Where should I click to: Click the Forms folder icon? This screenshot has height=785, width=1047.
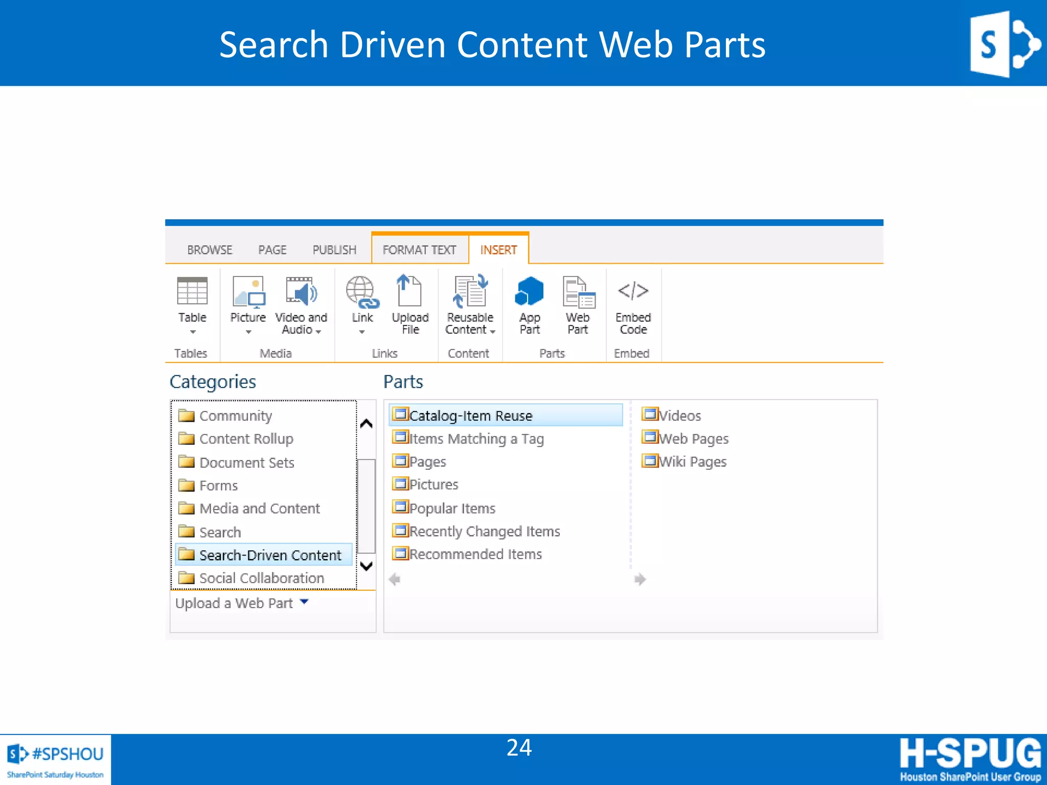pyautogui.click(x=187, y=484)
